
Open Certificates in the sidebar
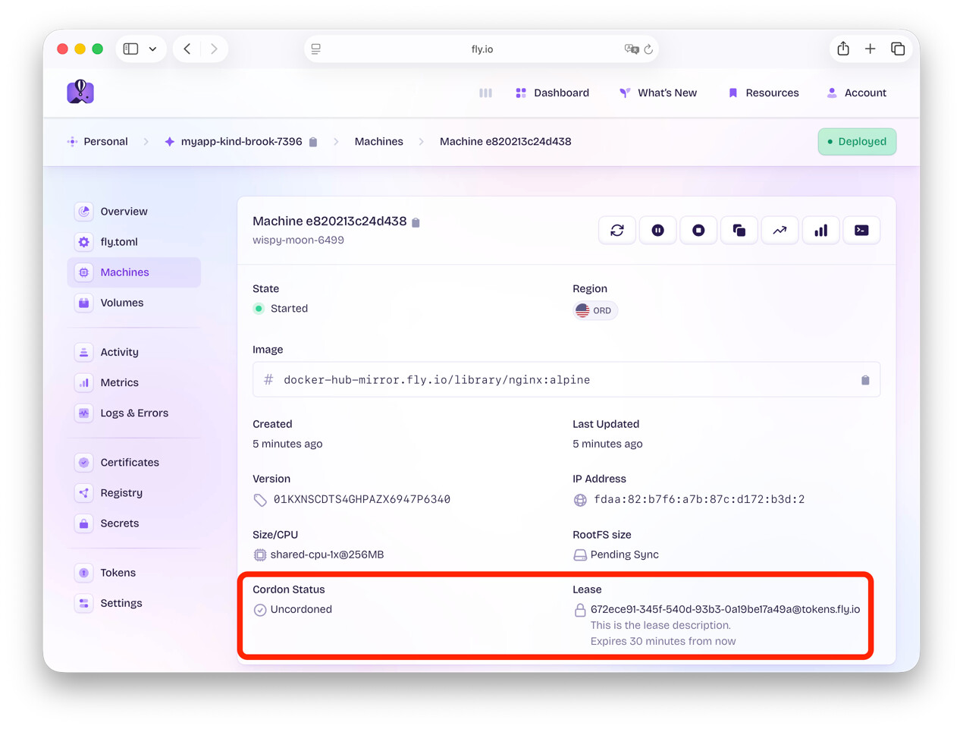pyautogui.click(x=134, y=462)
